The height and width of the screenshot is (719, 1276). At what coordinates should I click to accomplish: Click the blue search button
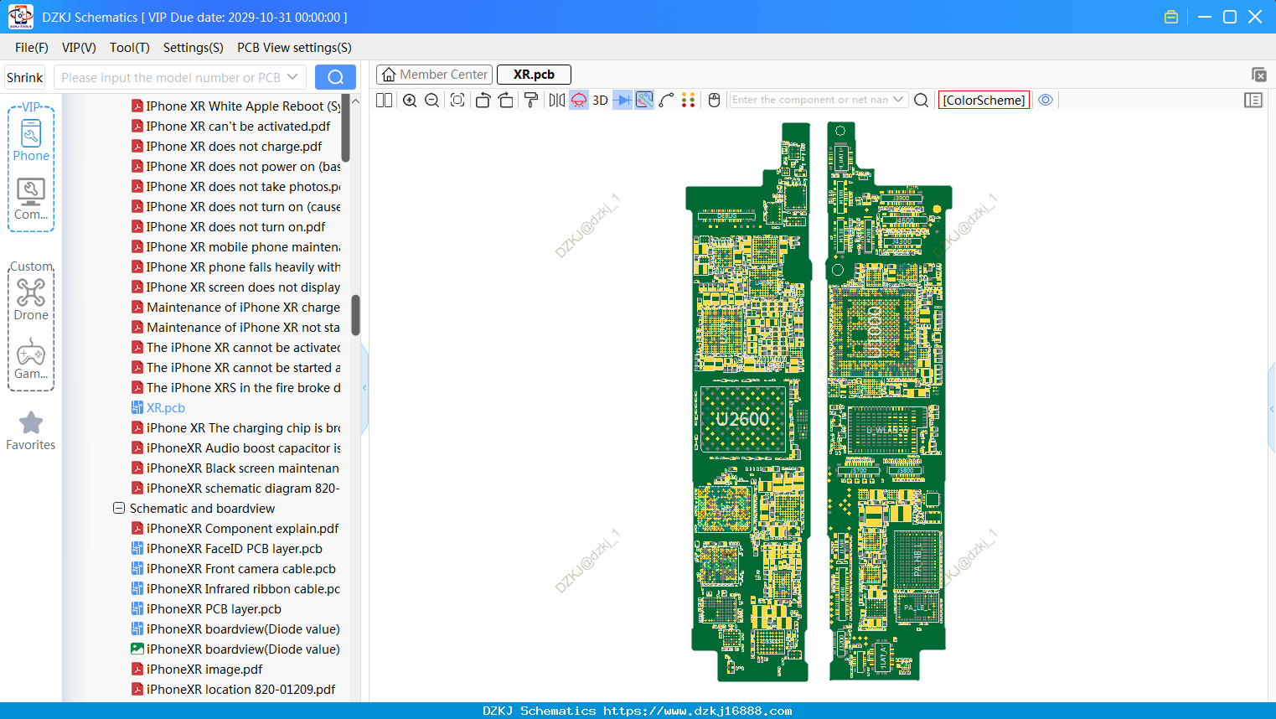tap(335, 77)
